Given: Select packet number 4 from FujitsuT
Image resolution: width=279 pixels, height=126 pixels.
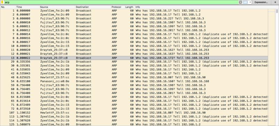Looking at the screenshot, I should (x=134, y=22).
